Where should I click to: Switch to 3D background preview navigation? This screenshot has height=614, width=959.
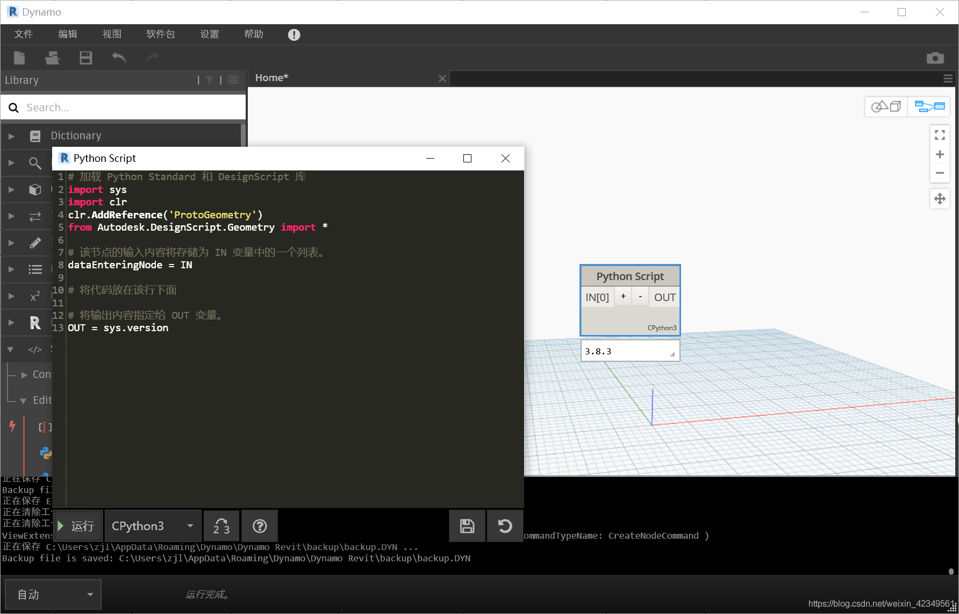pyautogui.click(x=886, y=106)
